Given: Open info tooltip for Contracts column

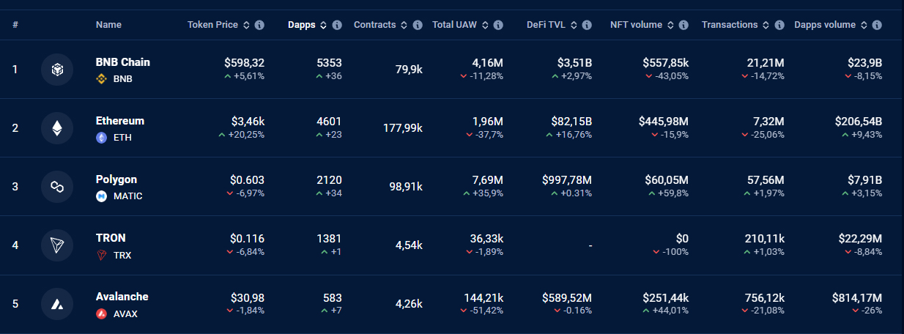Looking at the screenshot, I should point(418,25).
